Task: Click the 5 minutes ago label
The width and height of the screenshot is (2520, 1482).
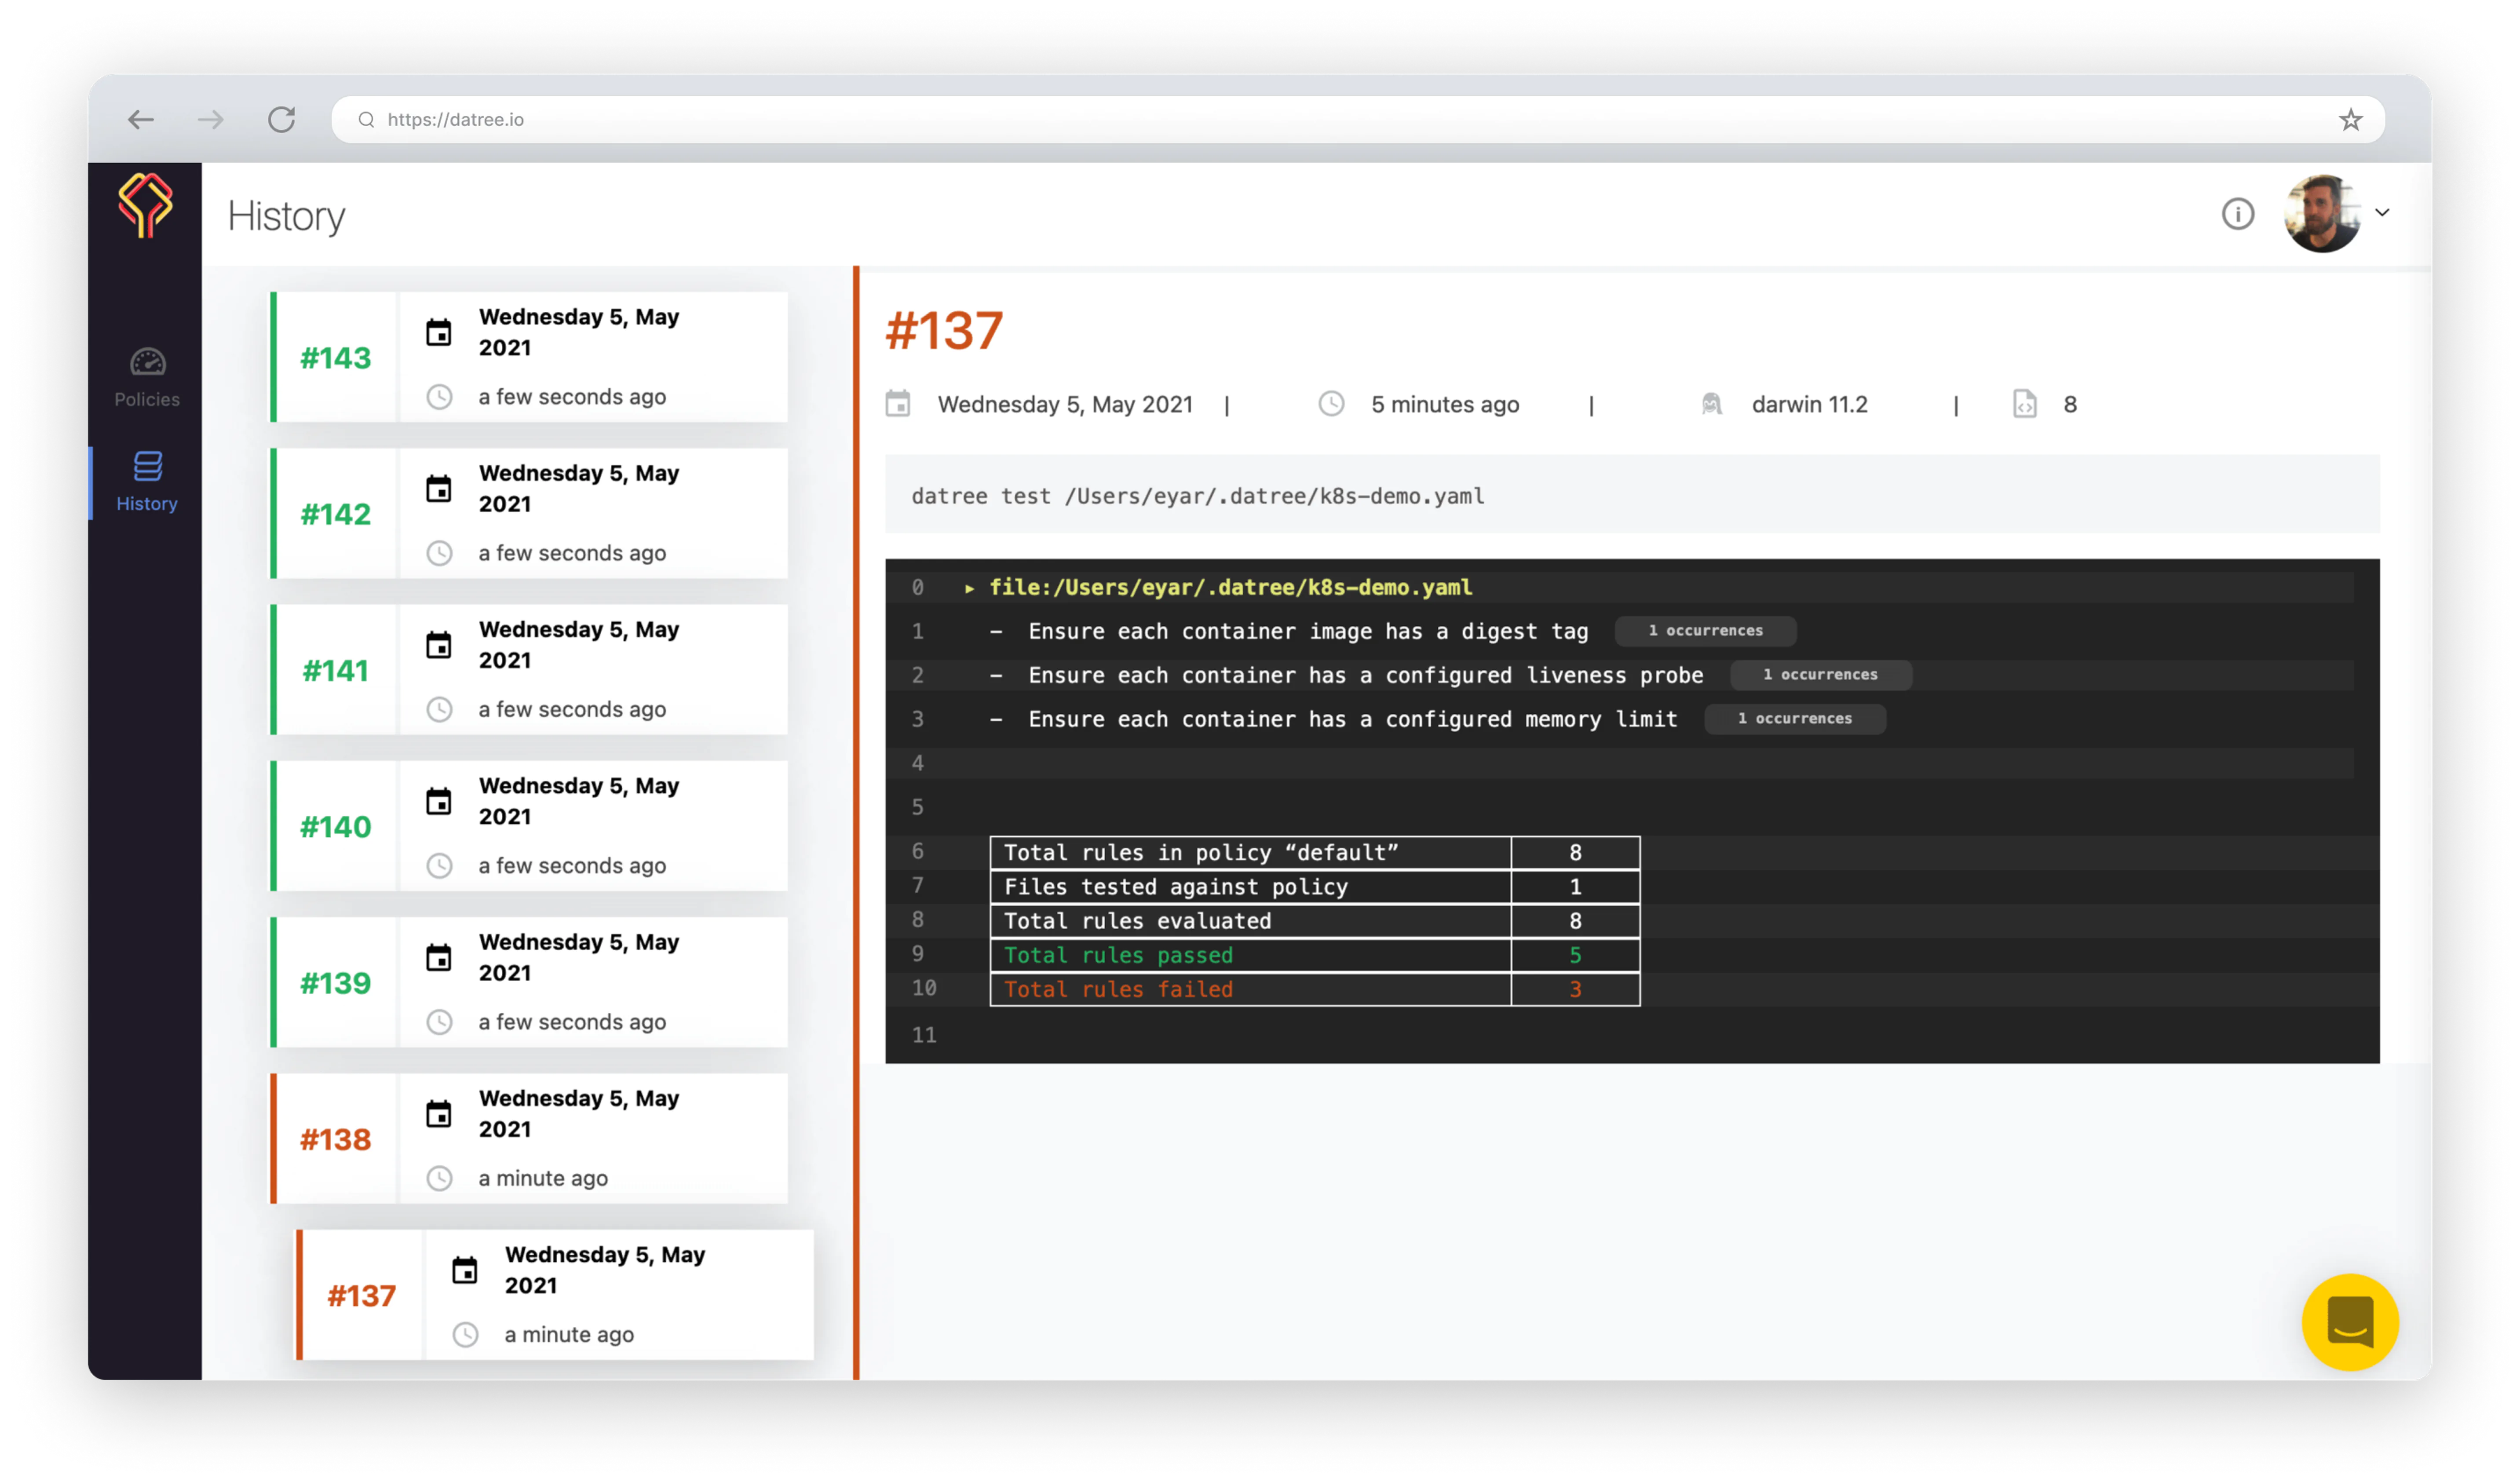Action: [1445, 404]
